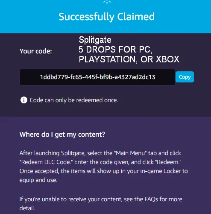Click the word Locker in instructions
The width and height of the screenshot is (211, 214).
pos(172,171)
